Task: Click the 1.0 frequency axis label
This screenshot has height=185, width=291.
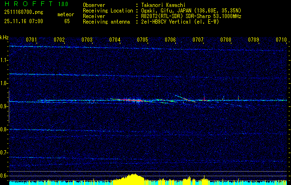Action: point(4,83)
